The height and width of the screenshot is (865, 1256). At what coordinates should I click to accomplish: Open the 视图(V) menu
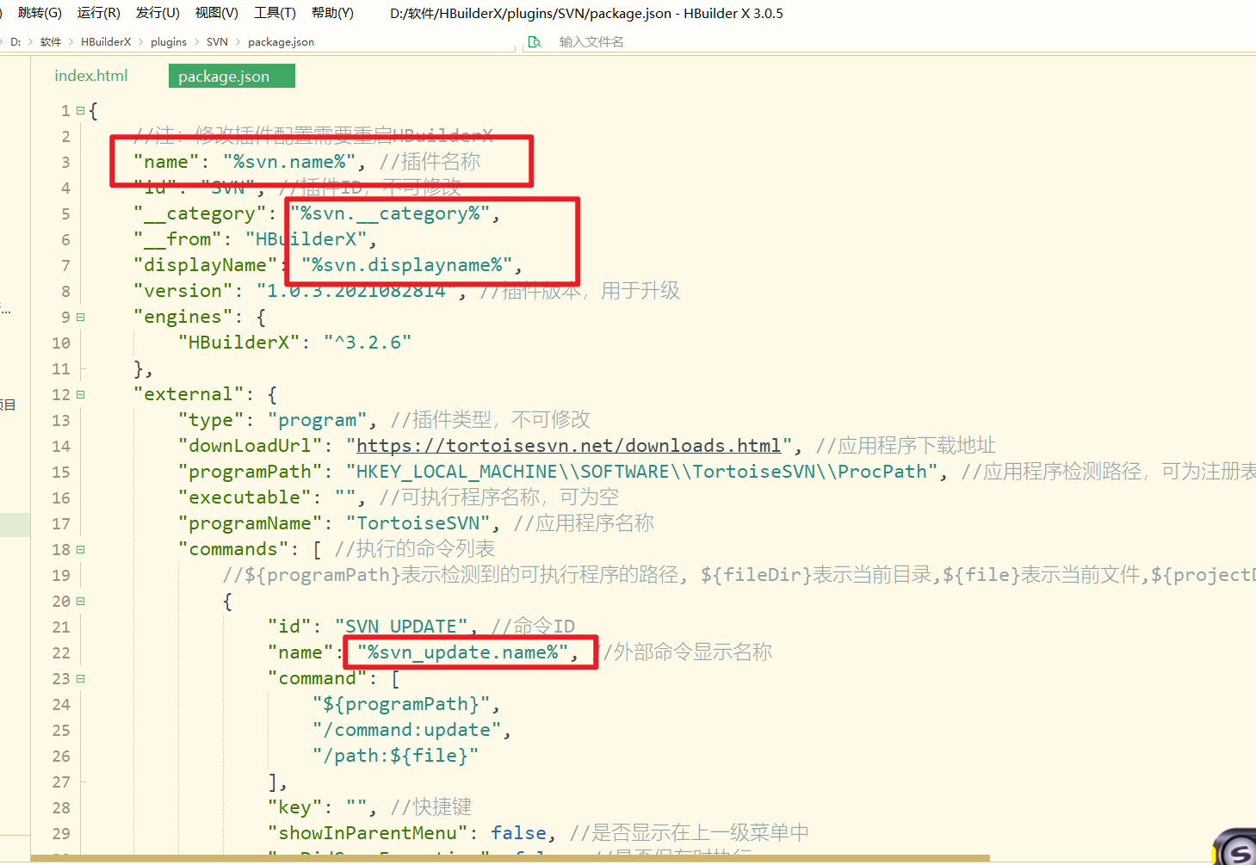[x=216, y=13]
